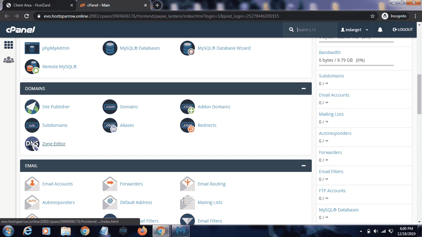Click the Subdomains sub. icon
Screen dimensions: 422x237
[32, 125]
